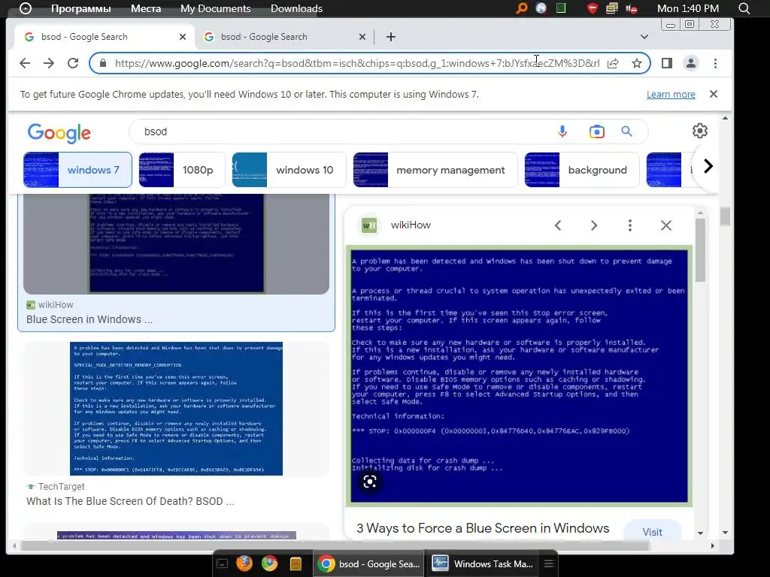Open the Learn more link
Screen dimensions: 770x577
click(671, 94)
